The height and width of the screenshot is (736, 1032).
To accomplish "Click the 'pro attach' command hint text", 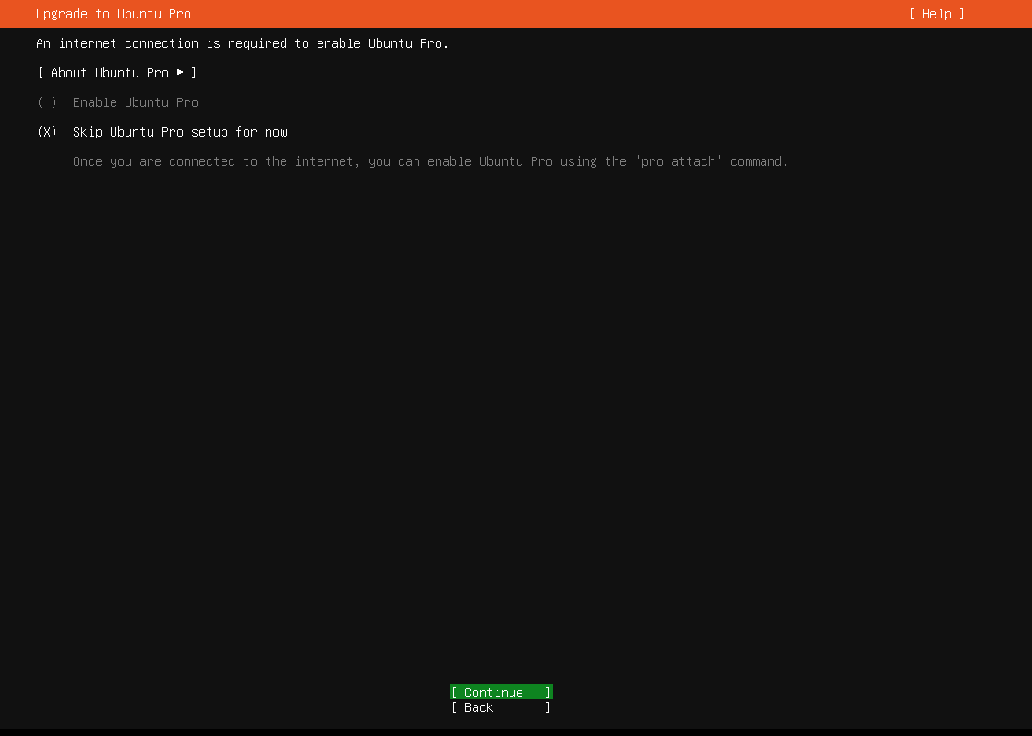I will [x=430, y=161].
